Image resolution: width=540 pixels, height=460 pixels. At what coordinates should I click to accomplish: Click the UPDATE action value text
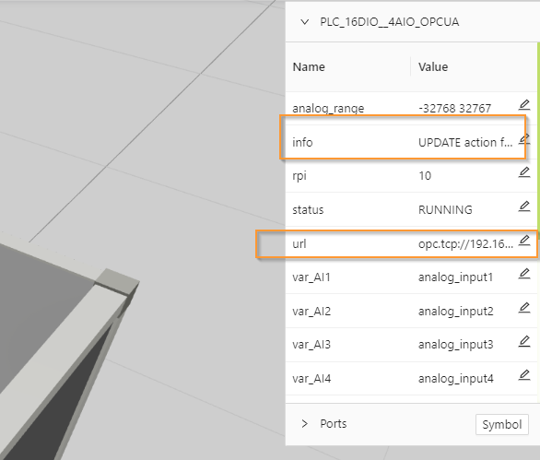(x=465, y=142)
